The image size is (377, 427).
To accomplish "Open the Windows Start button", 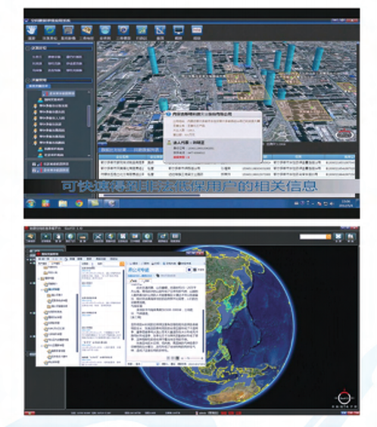I will point(31,203).
